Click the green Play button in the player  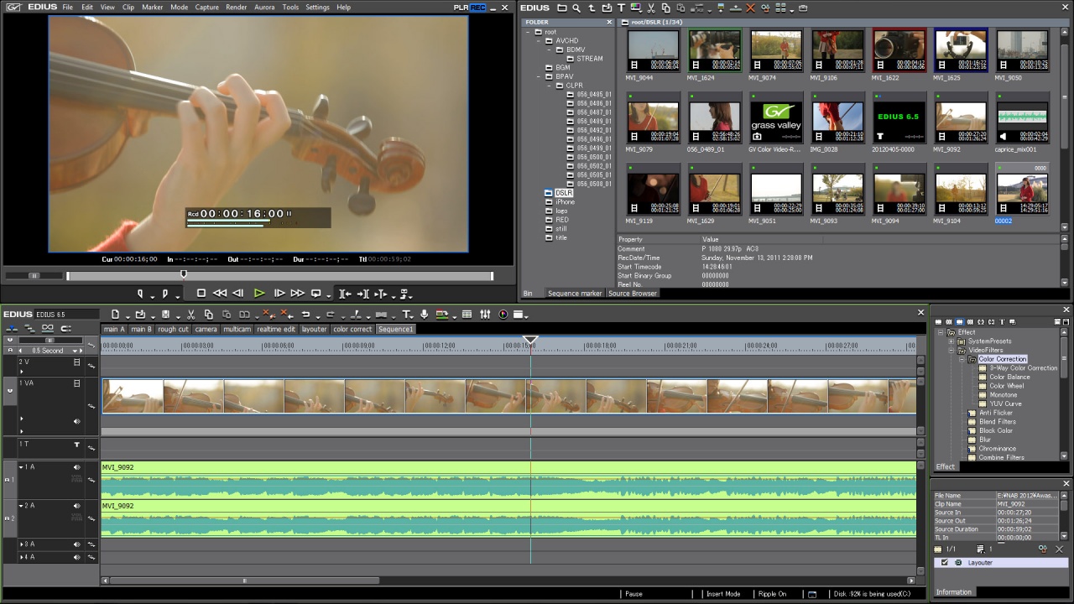[x=259, y=293]
